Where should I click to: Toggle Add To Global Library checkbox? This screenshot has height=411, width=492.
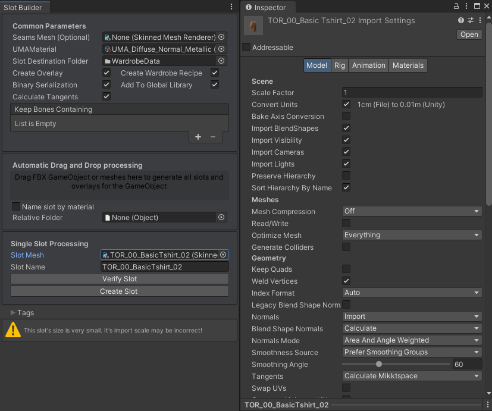(x=215, y=84)
